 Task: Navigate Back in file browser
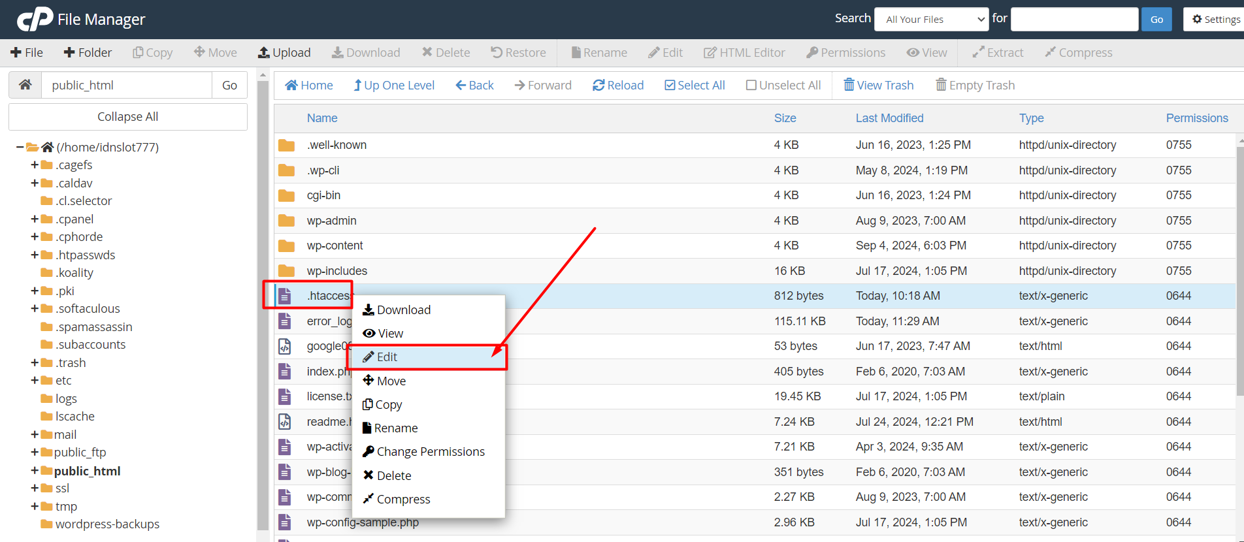click(x=474, y=85)
